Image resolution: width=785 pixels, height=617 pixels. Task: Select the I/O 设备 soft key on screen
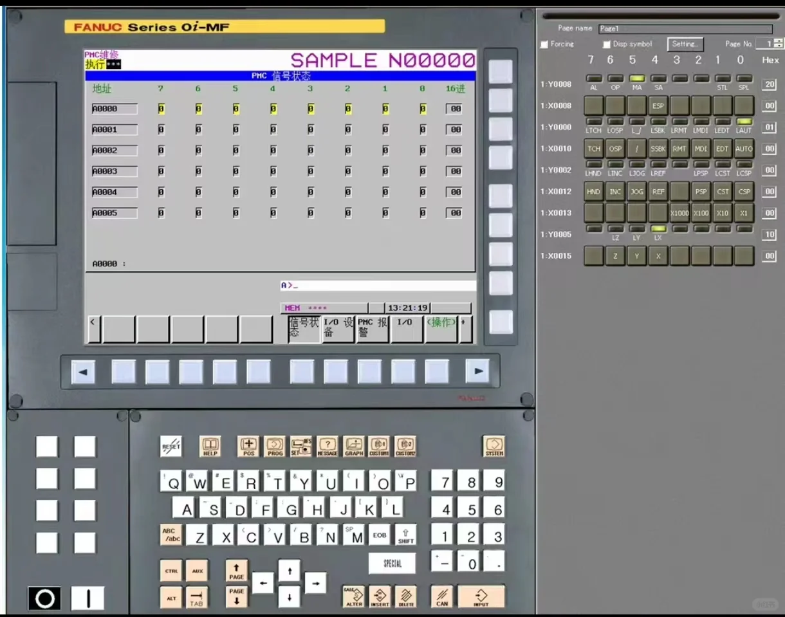(338, 329)
